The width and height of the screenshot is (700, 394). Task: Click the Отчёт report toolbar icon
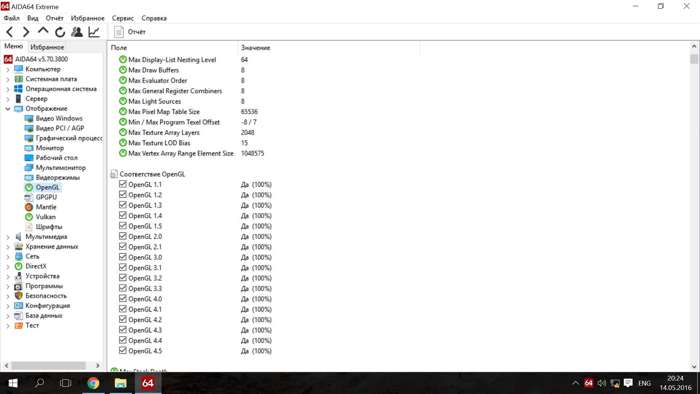pos(130,32)
